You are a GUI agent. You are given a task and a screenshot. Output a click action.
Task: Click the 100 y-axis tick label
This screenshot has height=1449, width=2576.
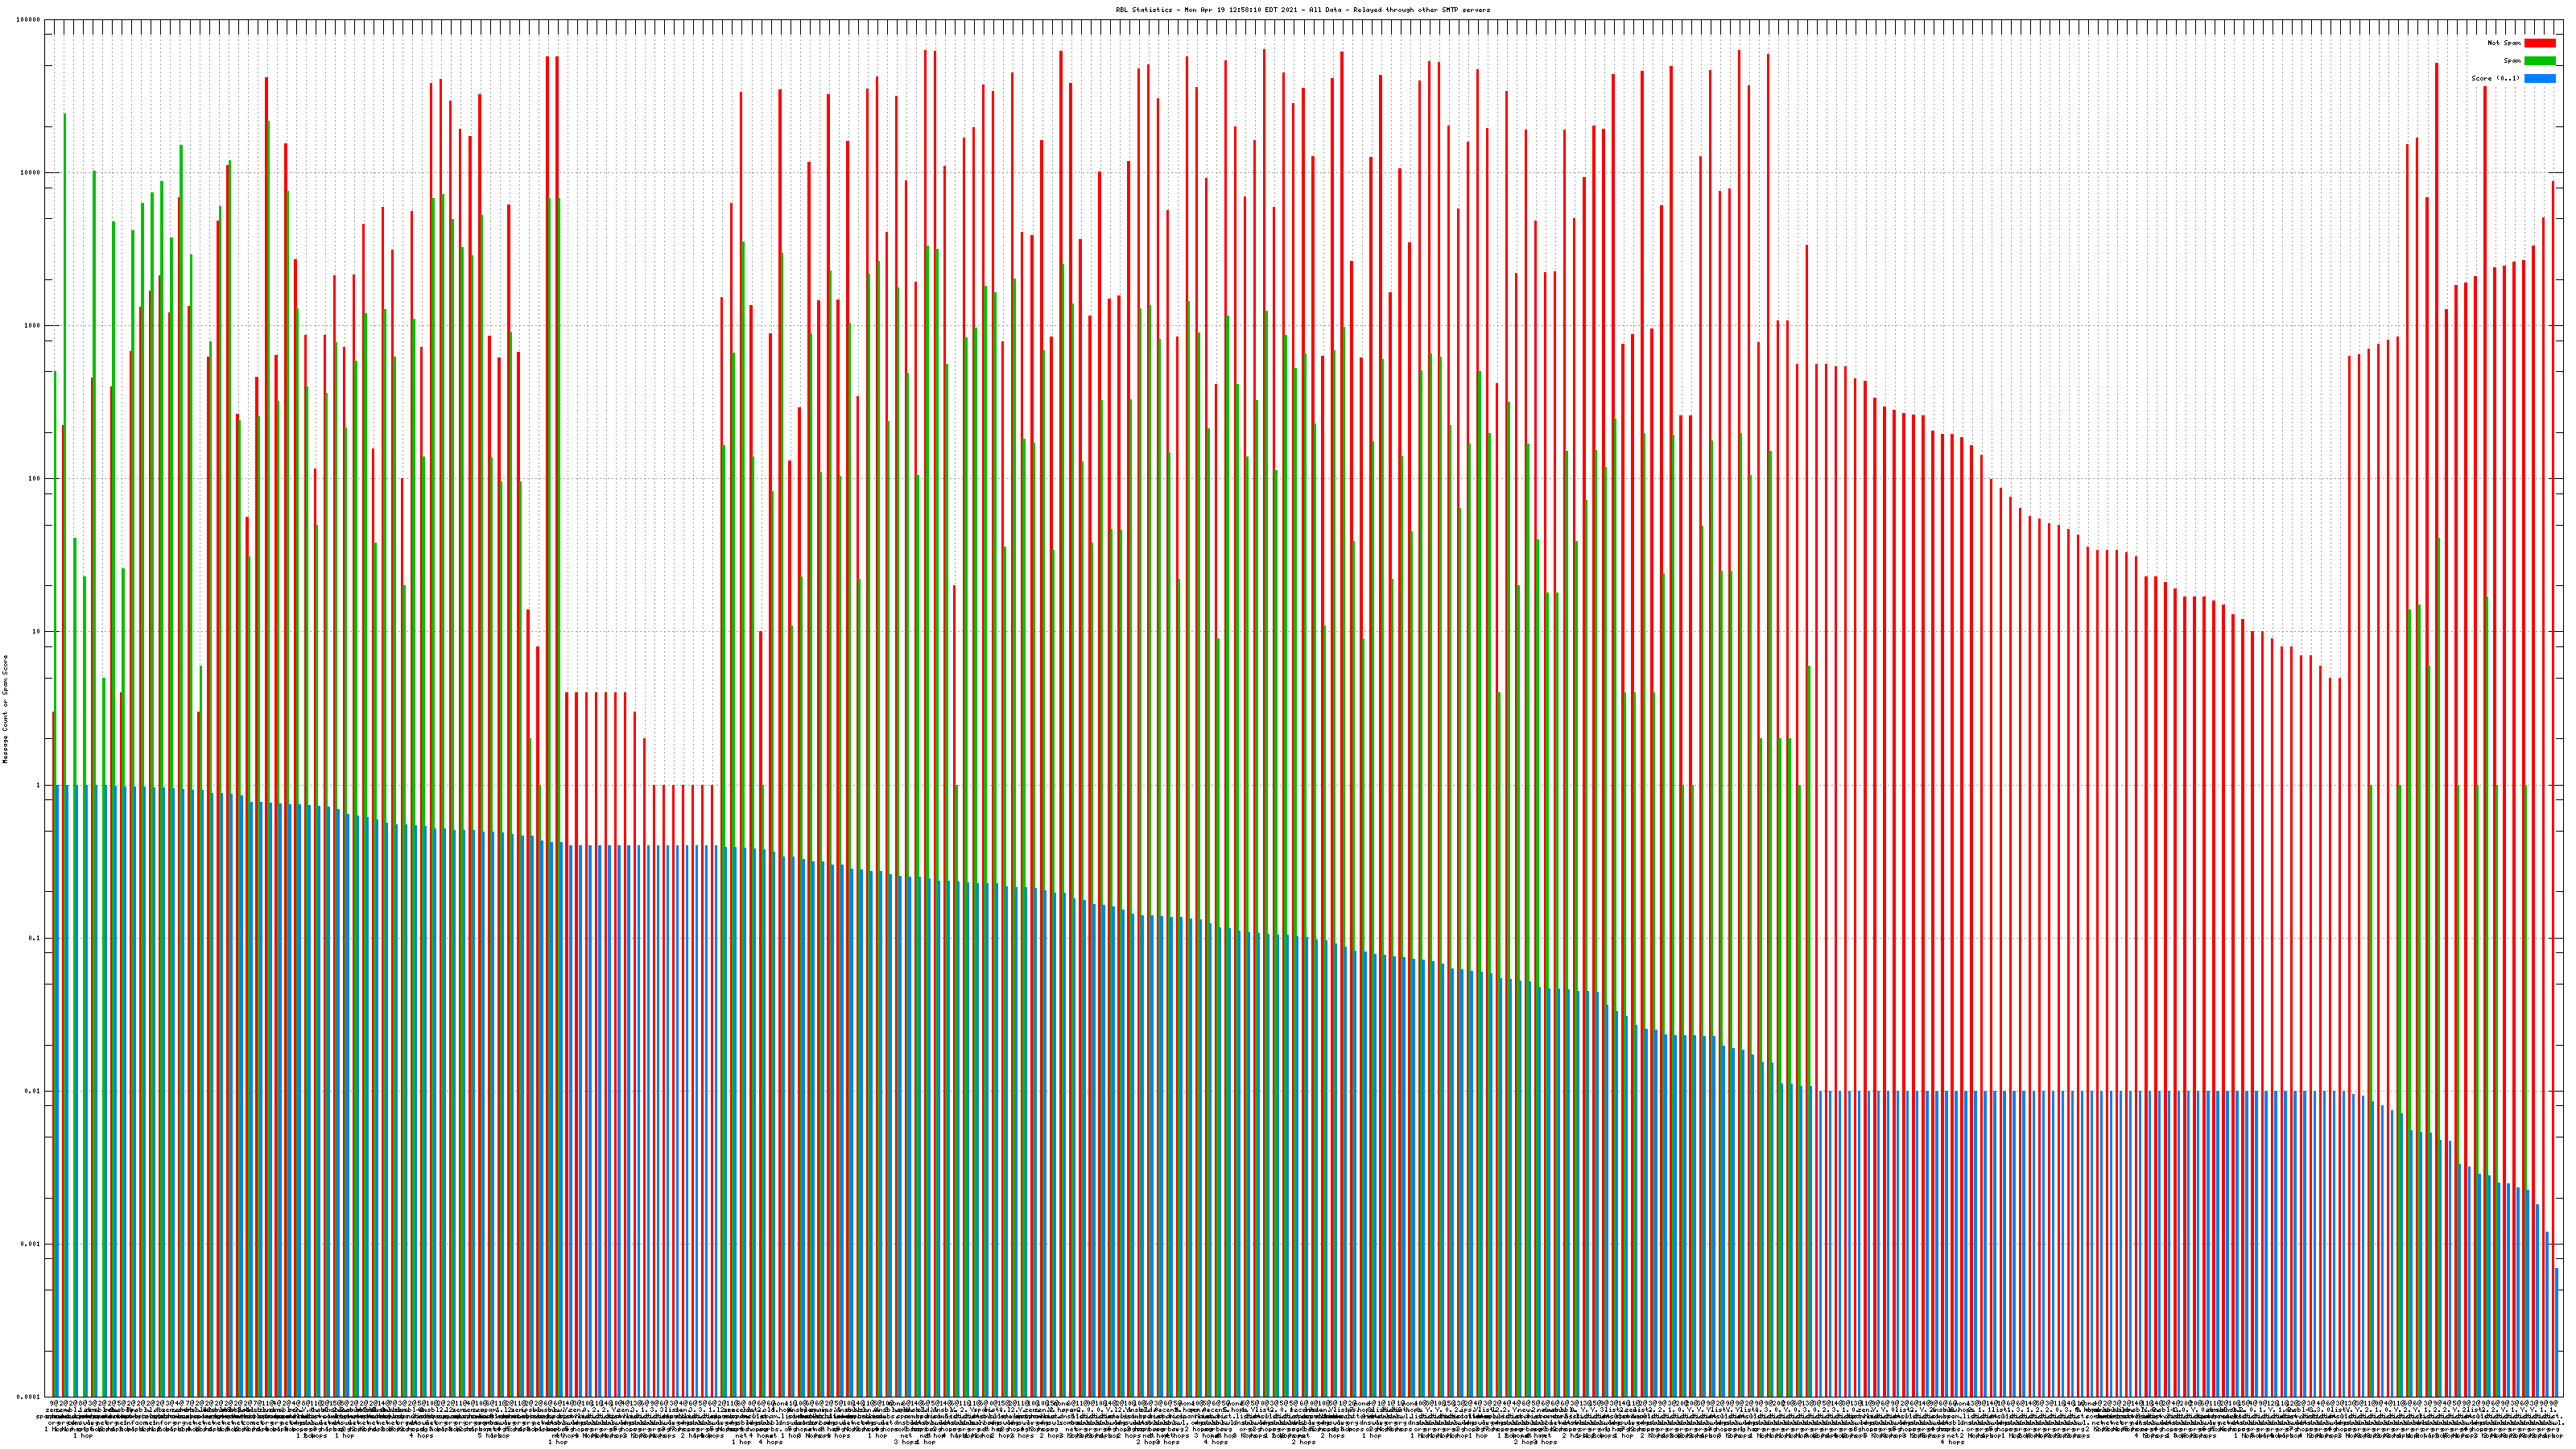click(35, 479)
